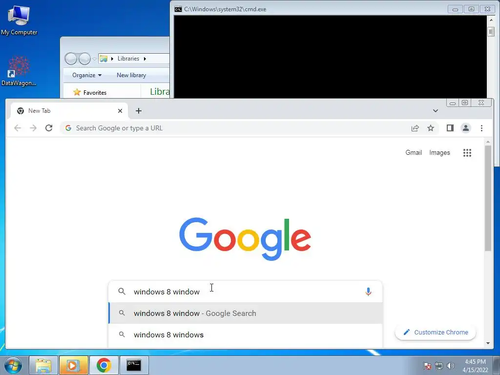
Task: Open the DataWagon desktop shortcut
Action: click(x=19, y=71)
